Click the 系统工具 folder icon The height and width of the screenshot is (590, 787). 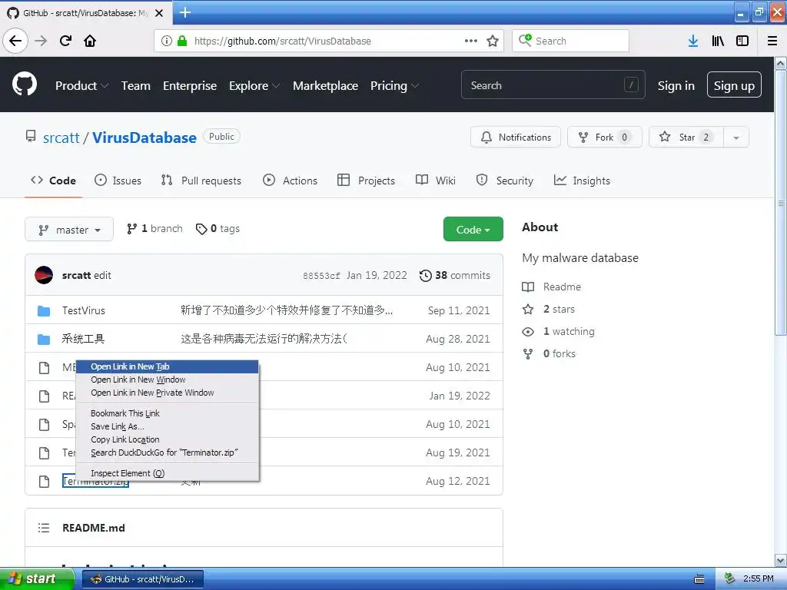point(44,340)
